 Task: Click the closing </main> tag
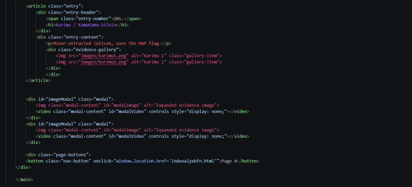pyautogui.click(x=24, y=179)
